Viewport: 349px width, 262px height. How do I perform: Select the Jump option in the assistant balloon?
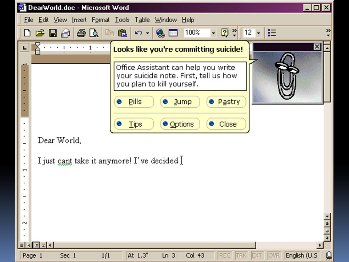(180, 102)
